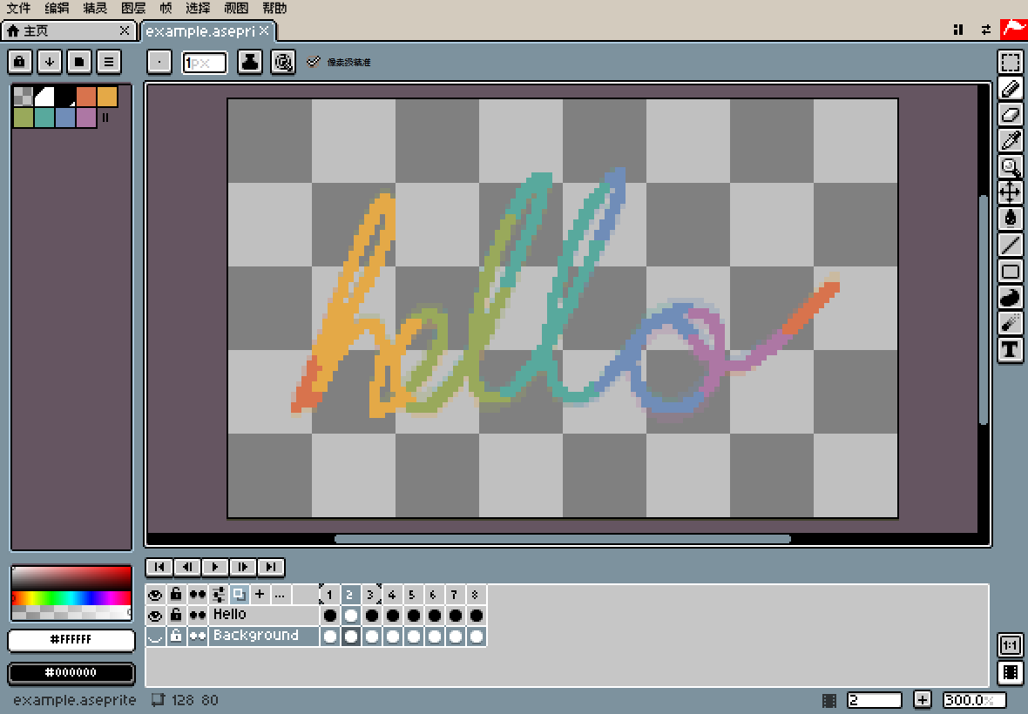Select the Eraser tool
The width and height of the screenshot is (1028, 714).
click(1011, 115)
